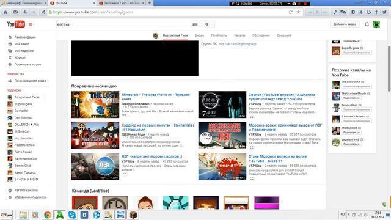
Task: Reload the page with refresh icon
Action: click(290, 12)
